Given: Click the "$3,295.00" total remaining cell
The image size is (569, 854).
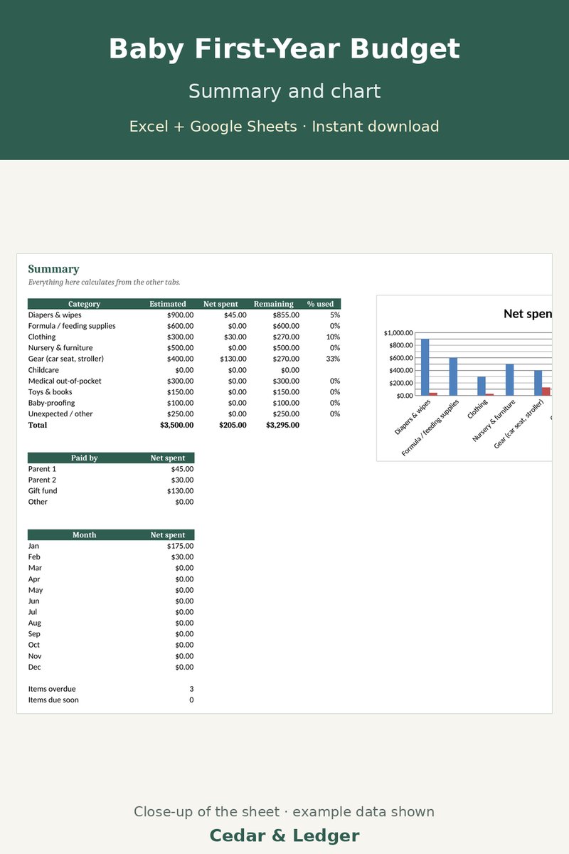Looking at the screenshot, I should click(283, 425).
